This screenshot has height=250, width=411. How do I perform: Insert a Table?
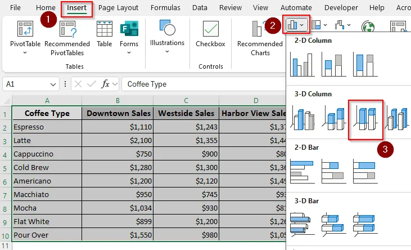coord(105,34)
